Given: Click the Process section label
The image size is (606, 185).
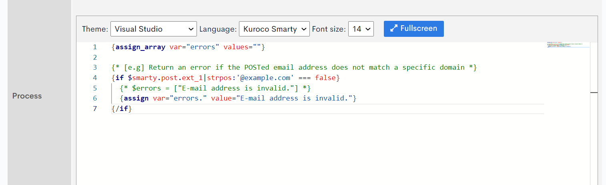Looking at the screenshot, I should pos(27,96).
